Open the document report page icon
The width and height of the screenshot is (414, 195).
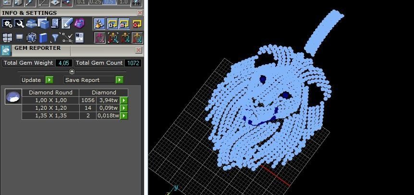tap(79, 38)
